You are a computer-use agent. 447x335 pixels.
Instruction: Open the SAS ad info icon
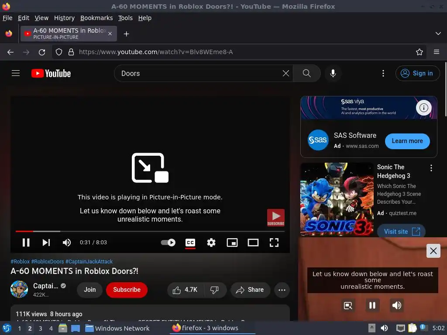point(423,108)
